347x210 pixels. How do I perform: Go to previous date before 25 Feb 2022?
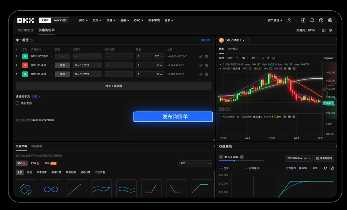[x=221, y=157]
